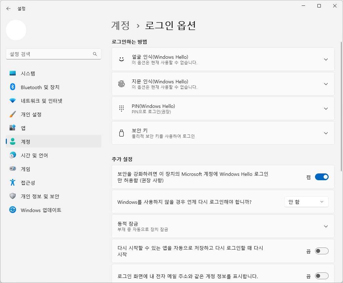Toggle show account info on sign-in screen
The image size is (343, 283).
(321, 276)
